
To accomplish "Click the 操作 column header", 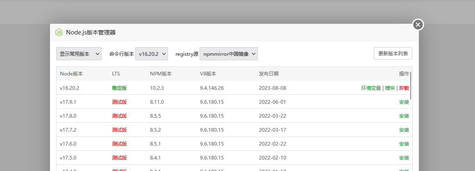I will tap(404, 74).
